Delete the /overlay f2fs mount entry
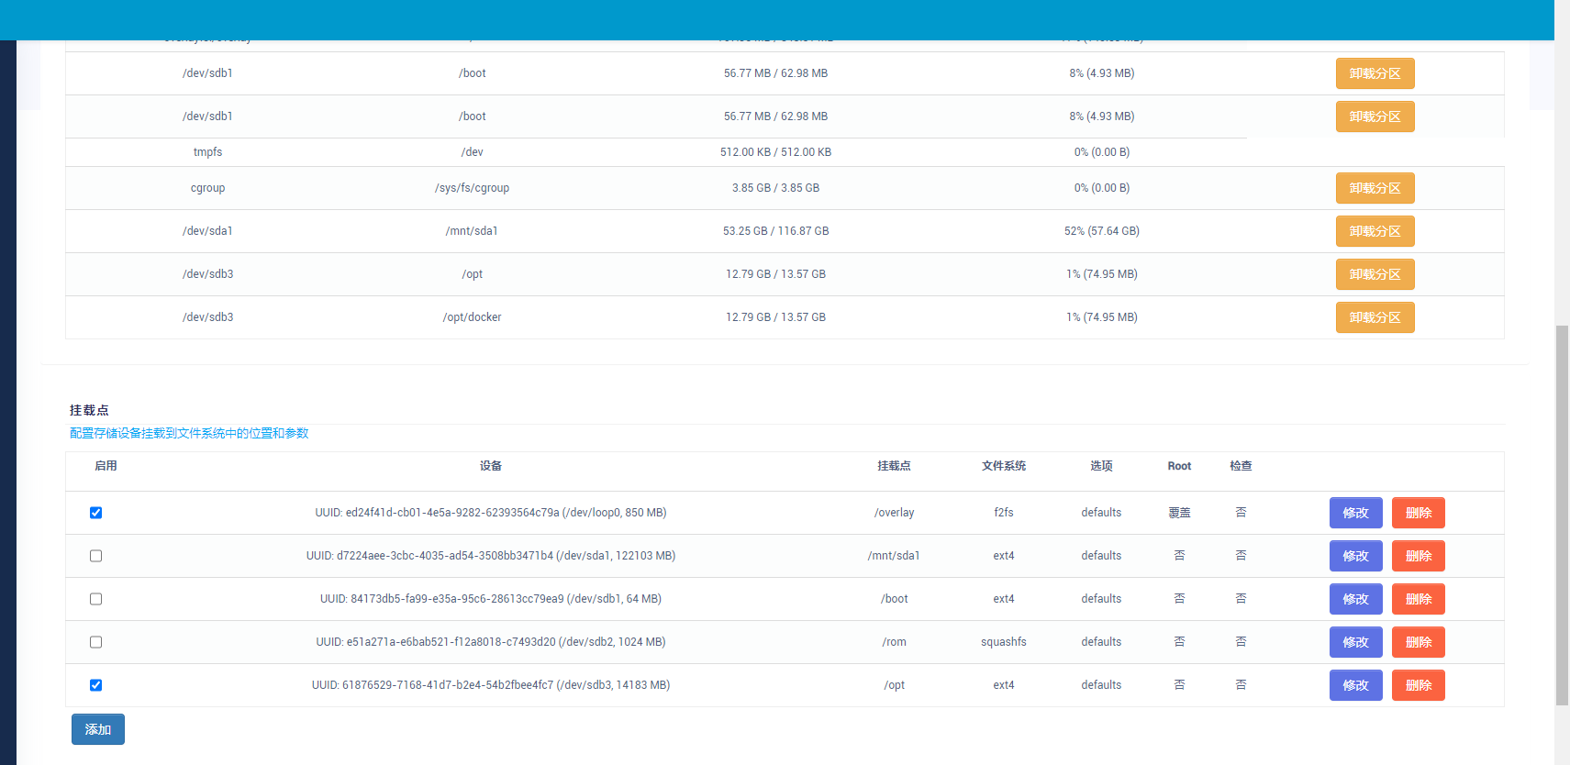 point(1418,513)
